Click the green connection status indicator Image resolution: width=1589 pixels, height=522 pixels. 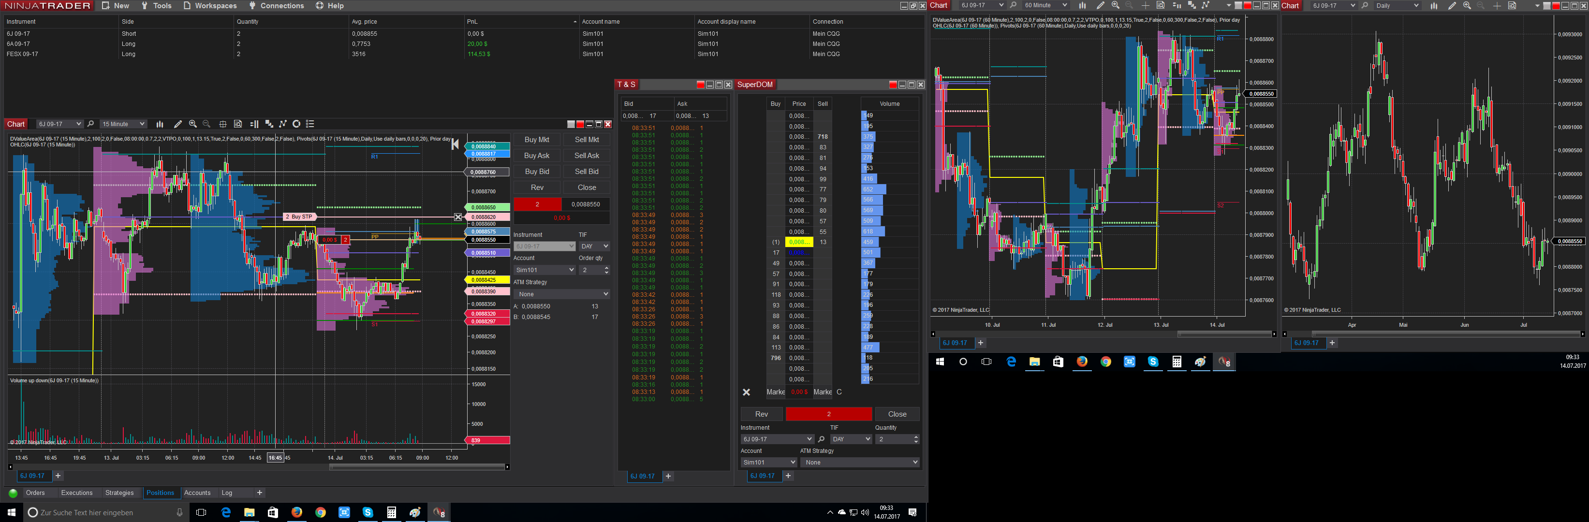(13, 493)
